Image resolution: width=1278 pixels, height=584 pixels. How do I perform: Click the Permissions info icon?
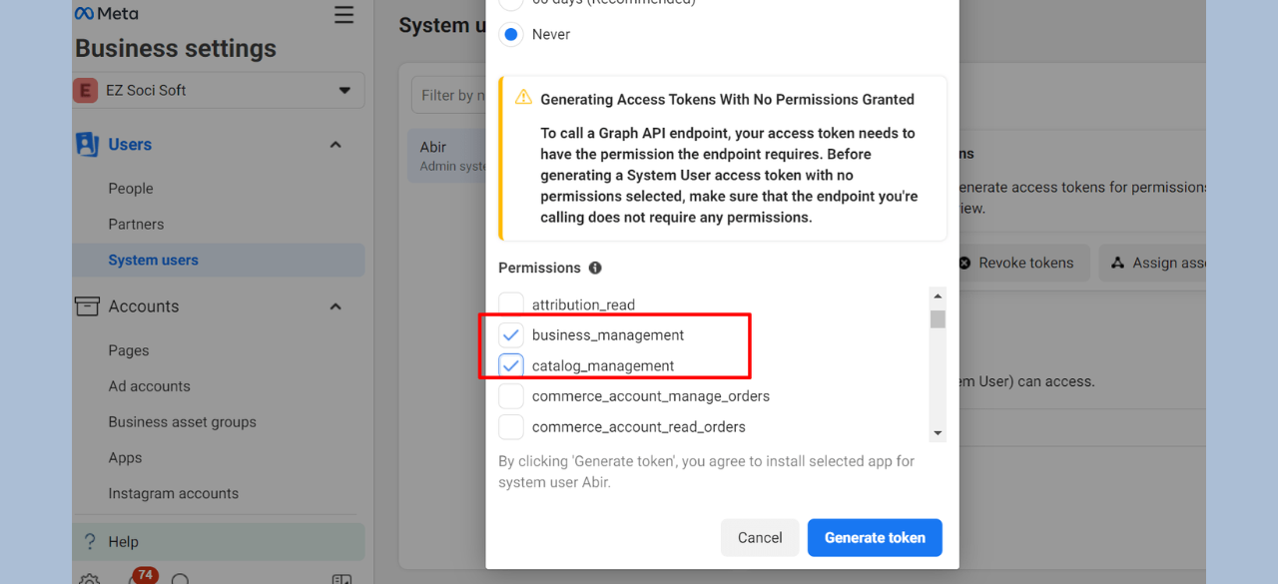pyautogui.click(x=595, y=268)
